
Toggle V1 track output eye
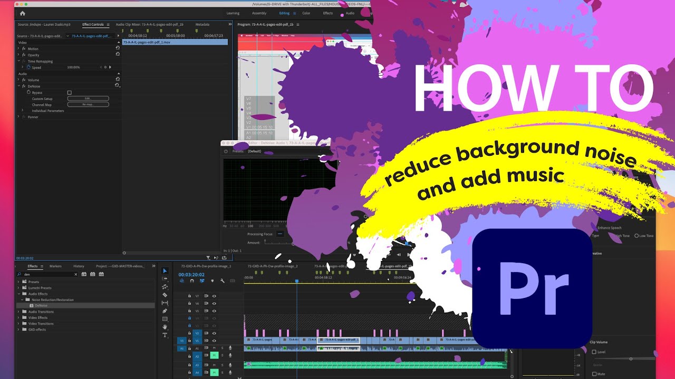[x=214, y=341]
